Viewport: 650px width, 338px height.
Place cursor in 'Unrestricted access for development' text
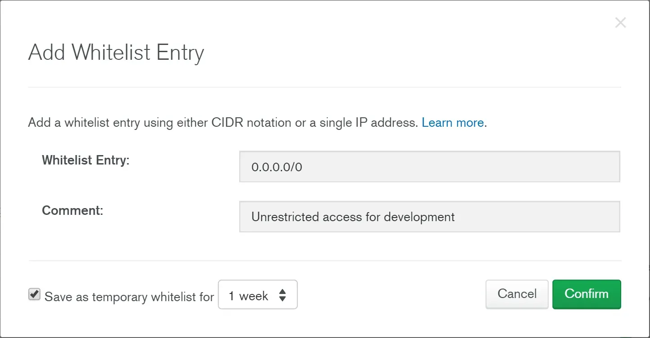(x=353, y=217)
